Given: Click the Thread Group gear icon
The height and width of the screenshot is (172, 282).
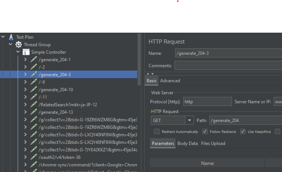Looking at the screenshot, I should (x=18, y=45).
